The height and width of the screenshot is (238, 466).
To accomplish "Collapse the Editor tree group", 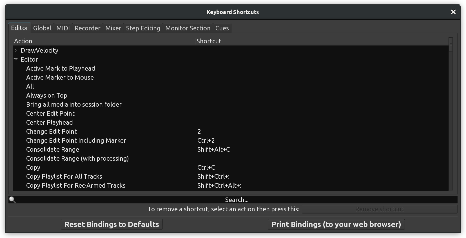I will 15,59.
